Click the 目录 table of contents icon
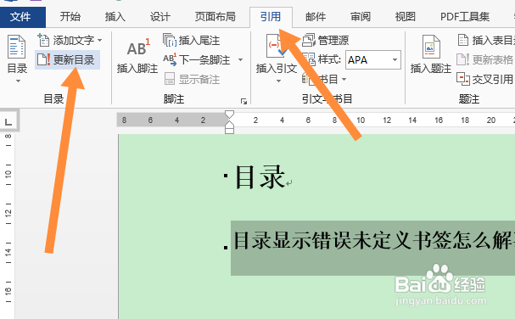The width and height of the screenshot is (515, 319). click(16, 48)
